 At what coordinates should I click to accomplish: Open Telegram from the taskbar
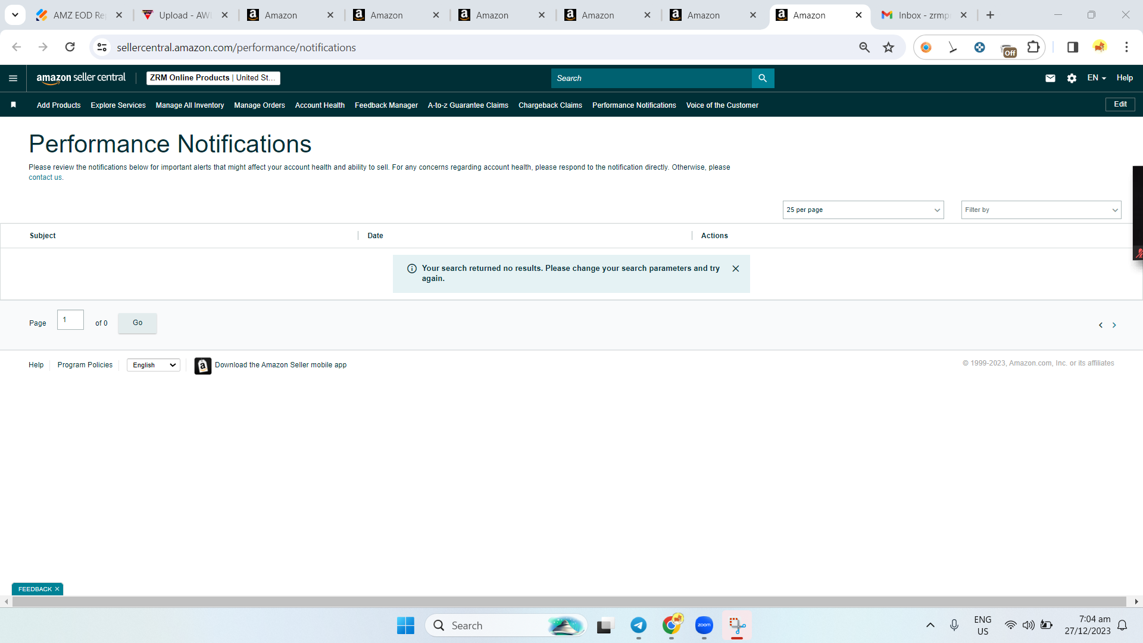click(x=639, y=626)
